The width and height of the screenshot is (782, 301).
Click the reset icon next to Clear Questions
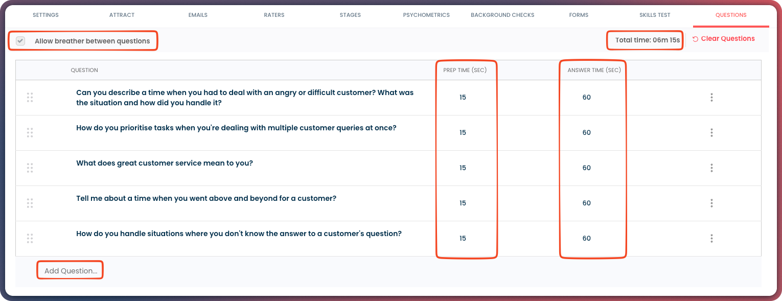coord(695,39)
